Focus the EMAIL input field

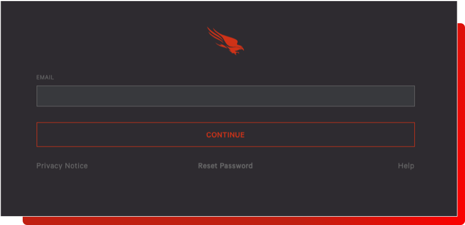point(226,96)
